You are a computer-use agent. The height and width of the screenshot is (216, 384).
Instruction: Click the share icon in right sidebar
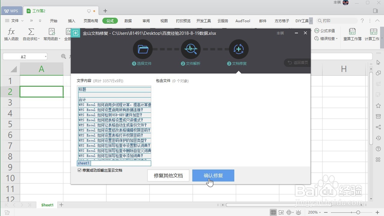(378, 127)
